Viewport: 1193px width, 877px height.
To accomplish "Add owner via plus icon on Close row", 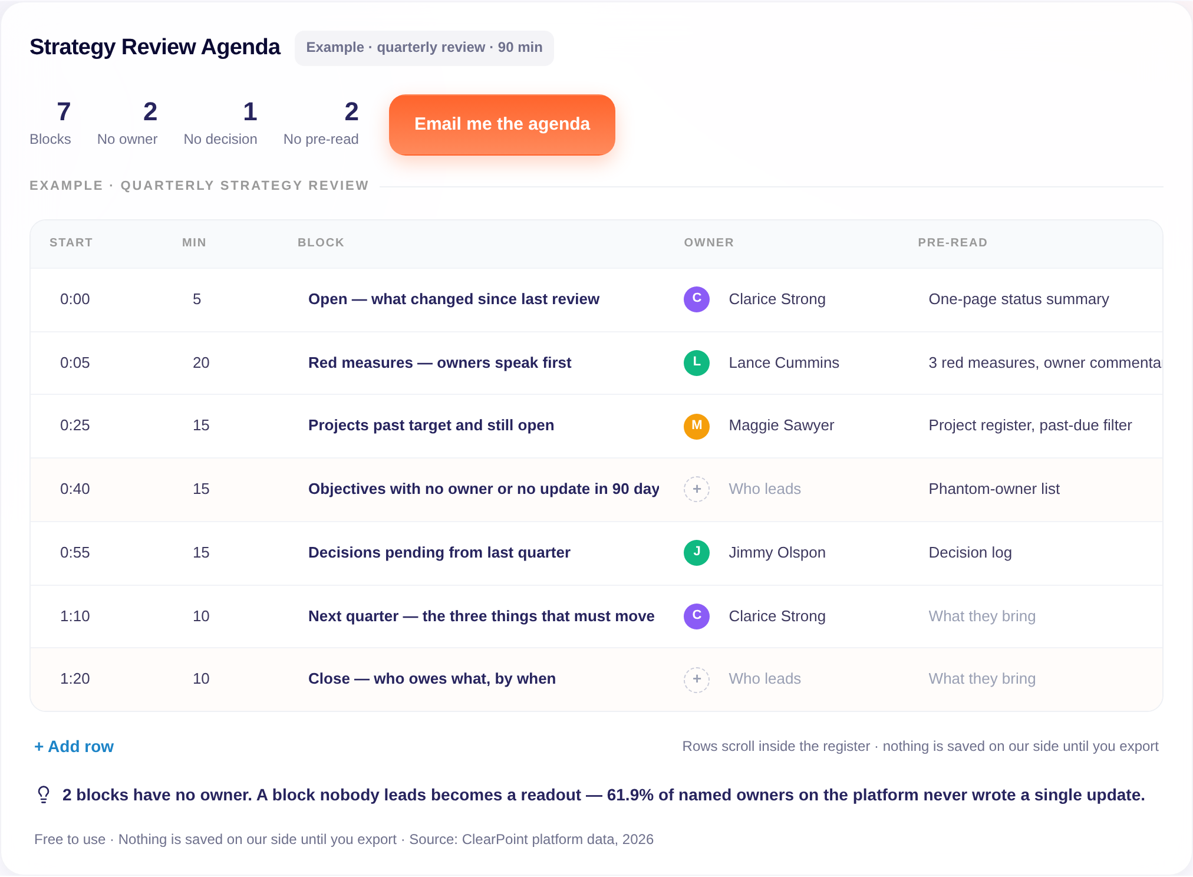I will click(696, 679).
